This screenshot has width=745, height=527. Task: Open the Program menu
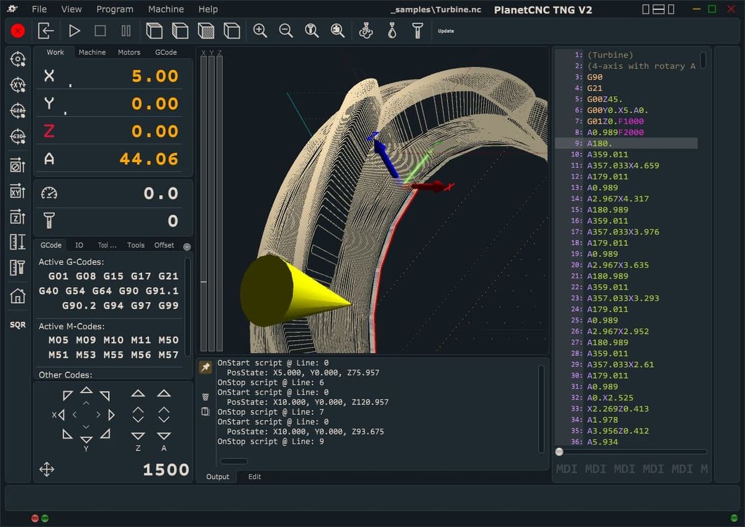point(115,9)
